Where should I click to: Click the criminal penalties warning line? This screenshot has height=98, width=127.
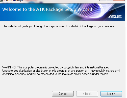56,74
